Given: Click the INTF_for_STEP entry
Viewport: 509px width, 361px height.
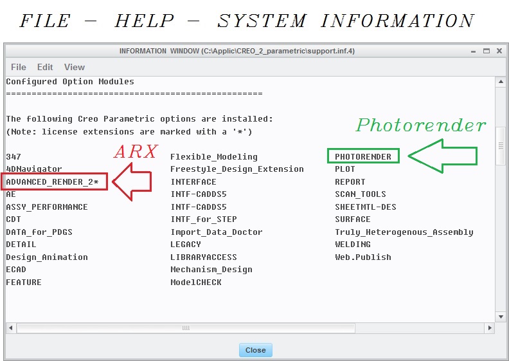Looking at the screenshot, I should tap(204, 219).
